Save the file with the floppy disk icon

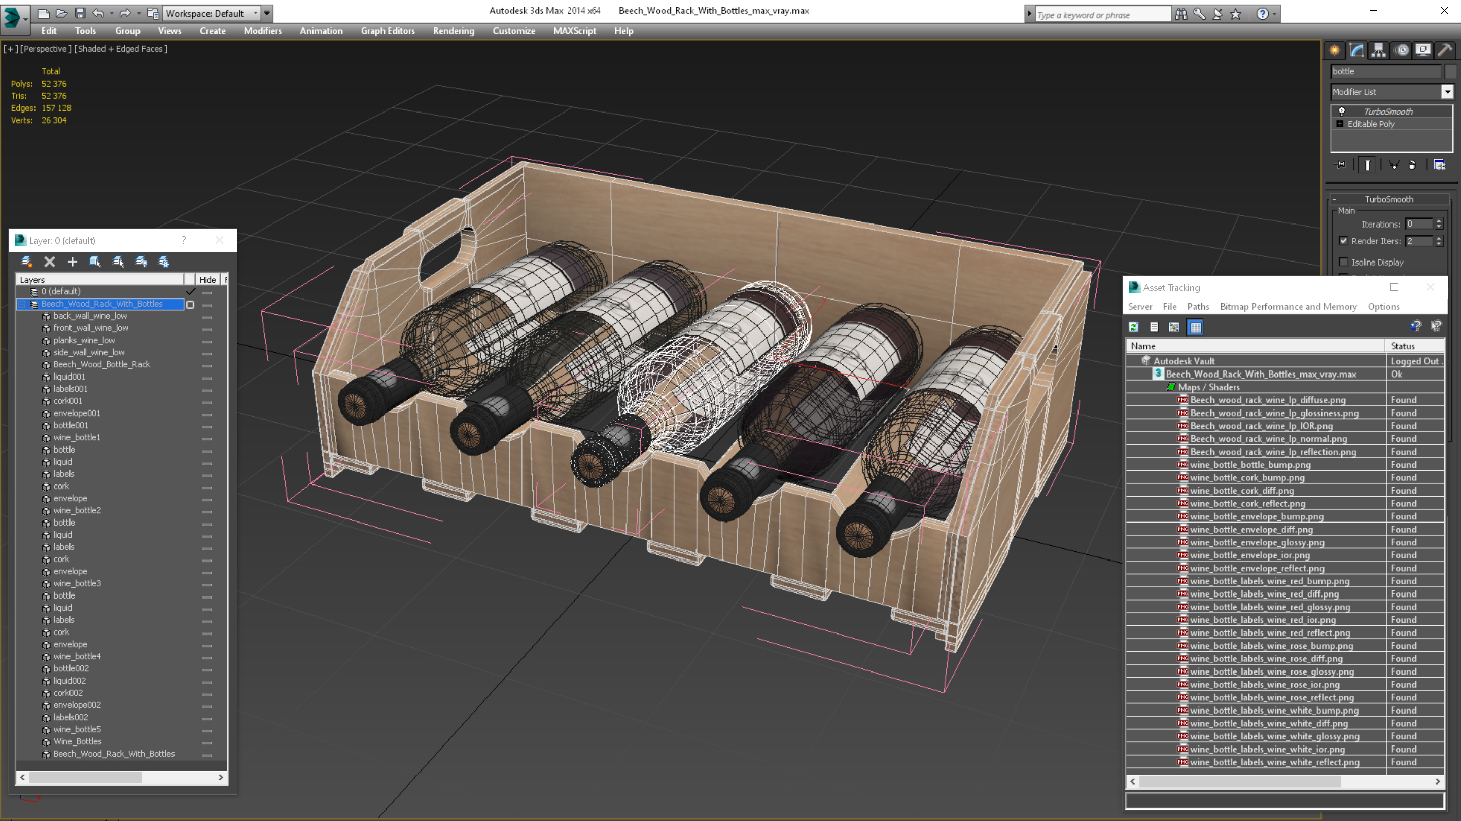coord(80,13)
